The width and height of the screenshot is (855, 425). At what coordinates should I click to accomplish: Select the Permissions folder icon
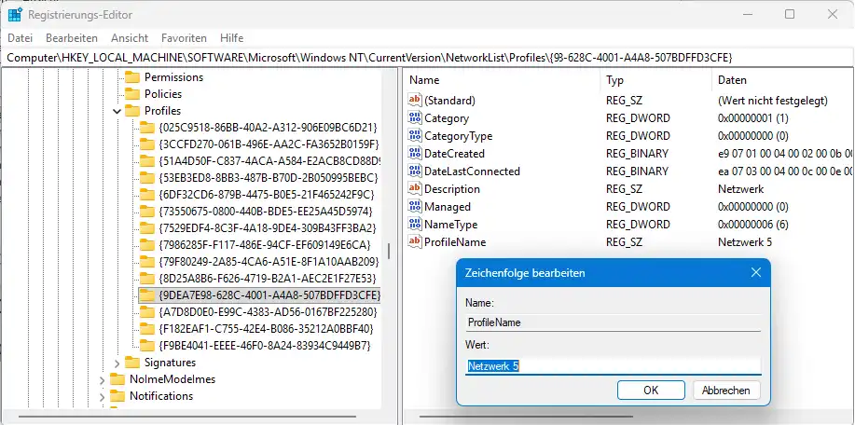click(132, 77)
